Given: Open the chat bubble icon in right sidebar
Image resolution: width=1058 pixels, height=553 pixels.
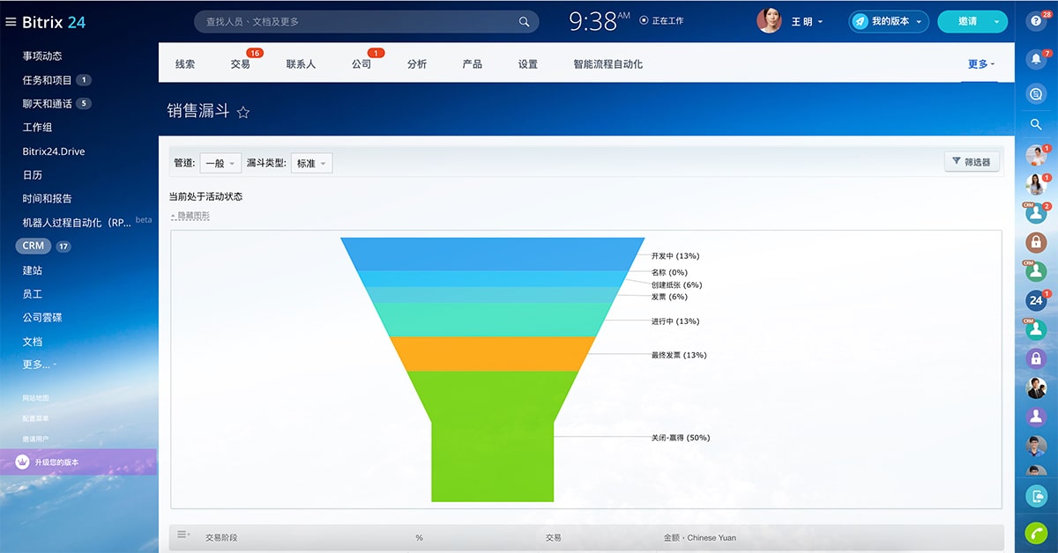Looking at the screenshot, I should (x=1036, y=92).
